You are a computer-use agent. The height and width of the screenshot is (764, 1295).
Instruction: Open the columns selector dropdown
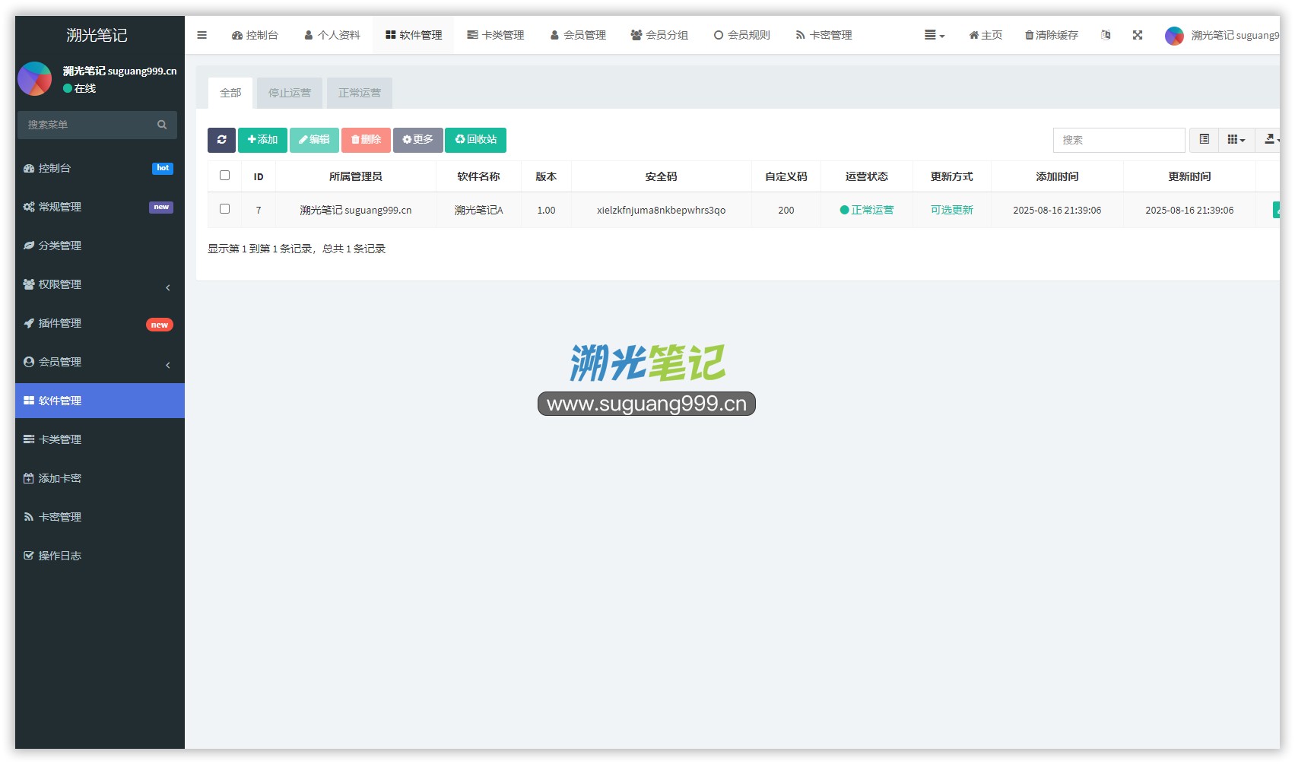tap(1236, 140)
